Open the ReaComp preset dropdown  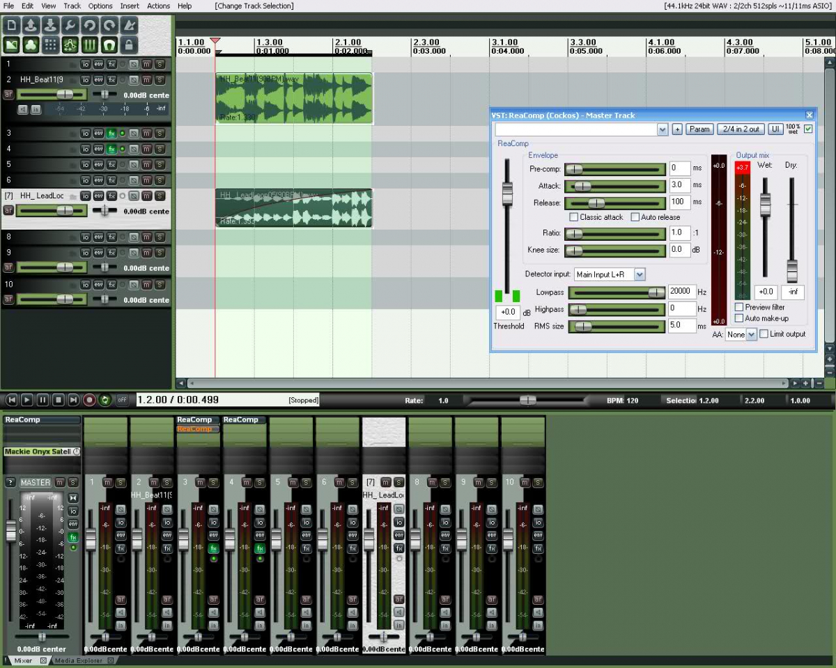coord(662,129)
